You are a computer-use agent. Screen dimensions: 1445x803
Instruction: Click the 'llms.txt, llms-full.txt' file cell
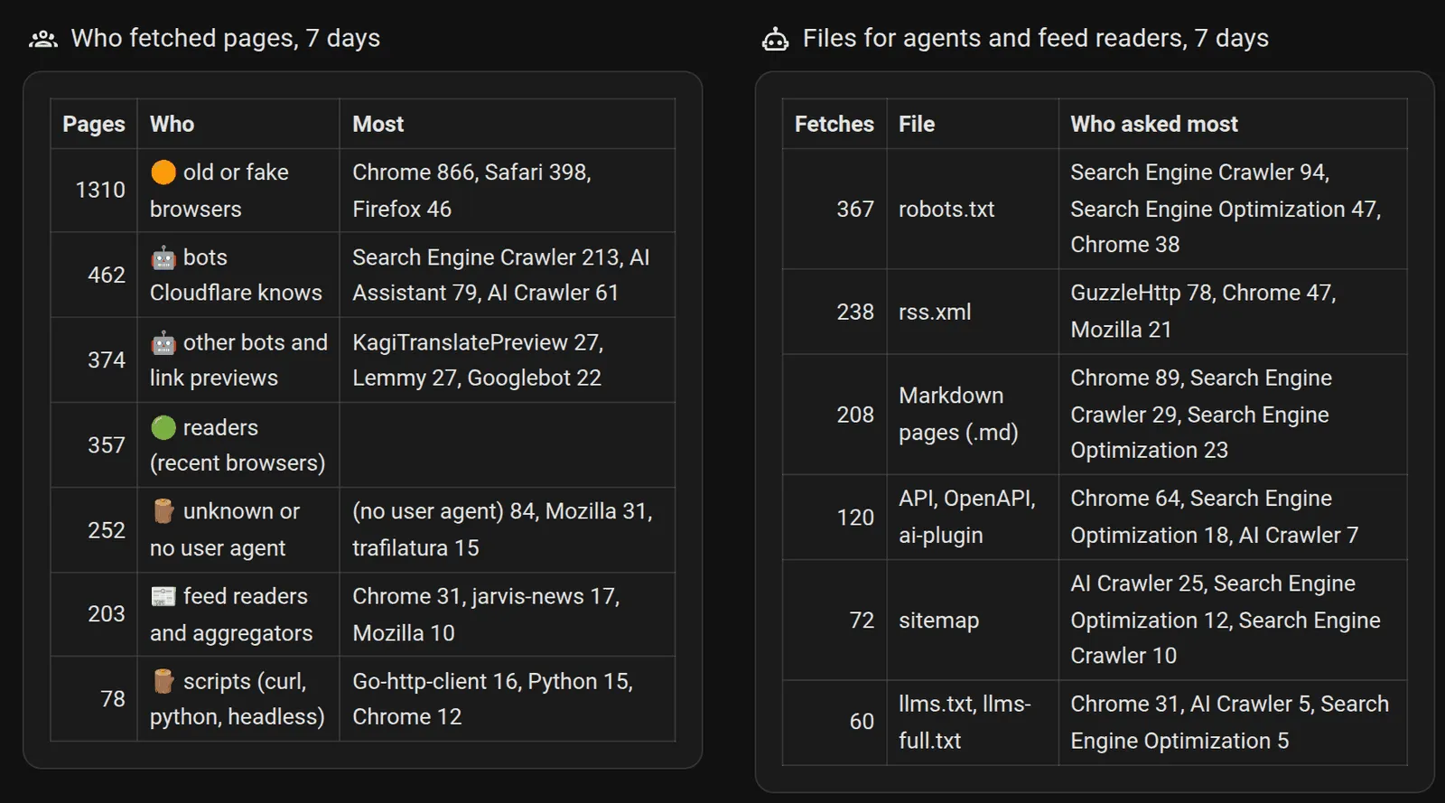click(x=973, y=722)
